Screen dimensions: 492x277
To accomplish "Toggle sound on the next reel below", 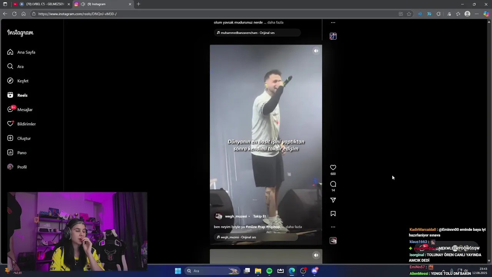I will pos(316,255).
